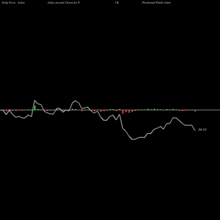Image resolution: width=220 pixels, height=220 pixels.
Task: Click the '16.81' value label
Action: click(202, 129)
